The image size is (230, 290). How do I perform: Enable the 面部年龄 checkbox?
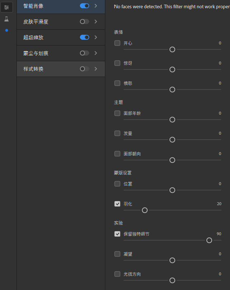(117, 113)
